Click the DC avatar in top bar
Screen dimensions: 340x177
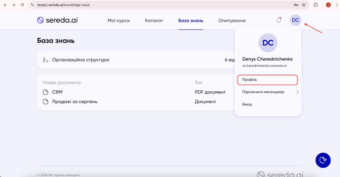tap(295, 20)
